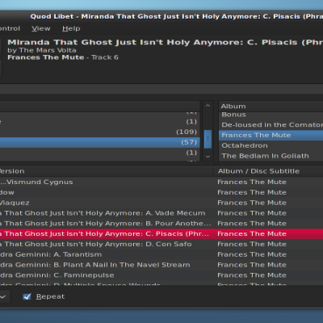This screenshot has height=323, width=323.
Task: Toggle the Repeat checkbox
Action: click(x=27, y=296)
